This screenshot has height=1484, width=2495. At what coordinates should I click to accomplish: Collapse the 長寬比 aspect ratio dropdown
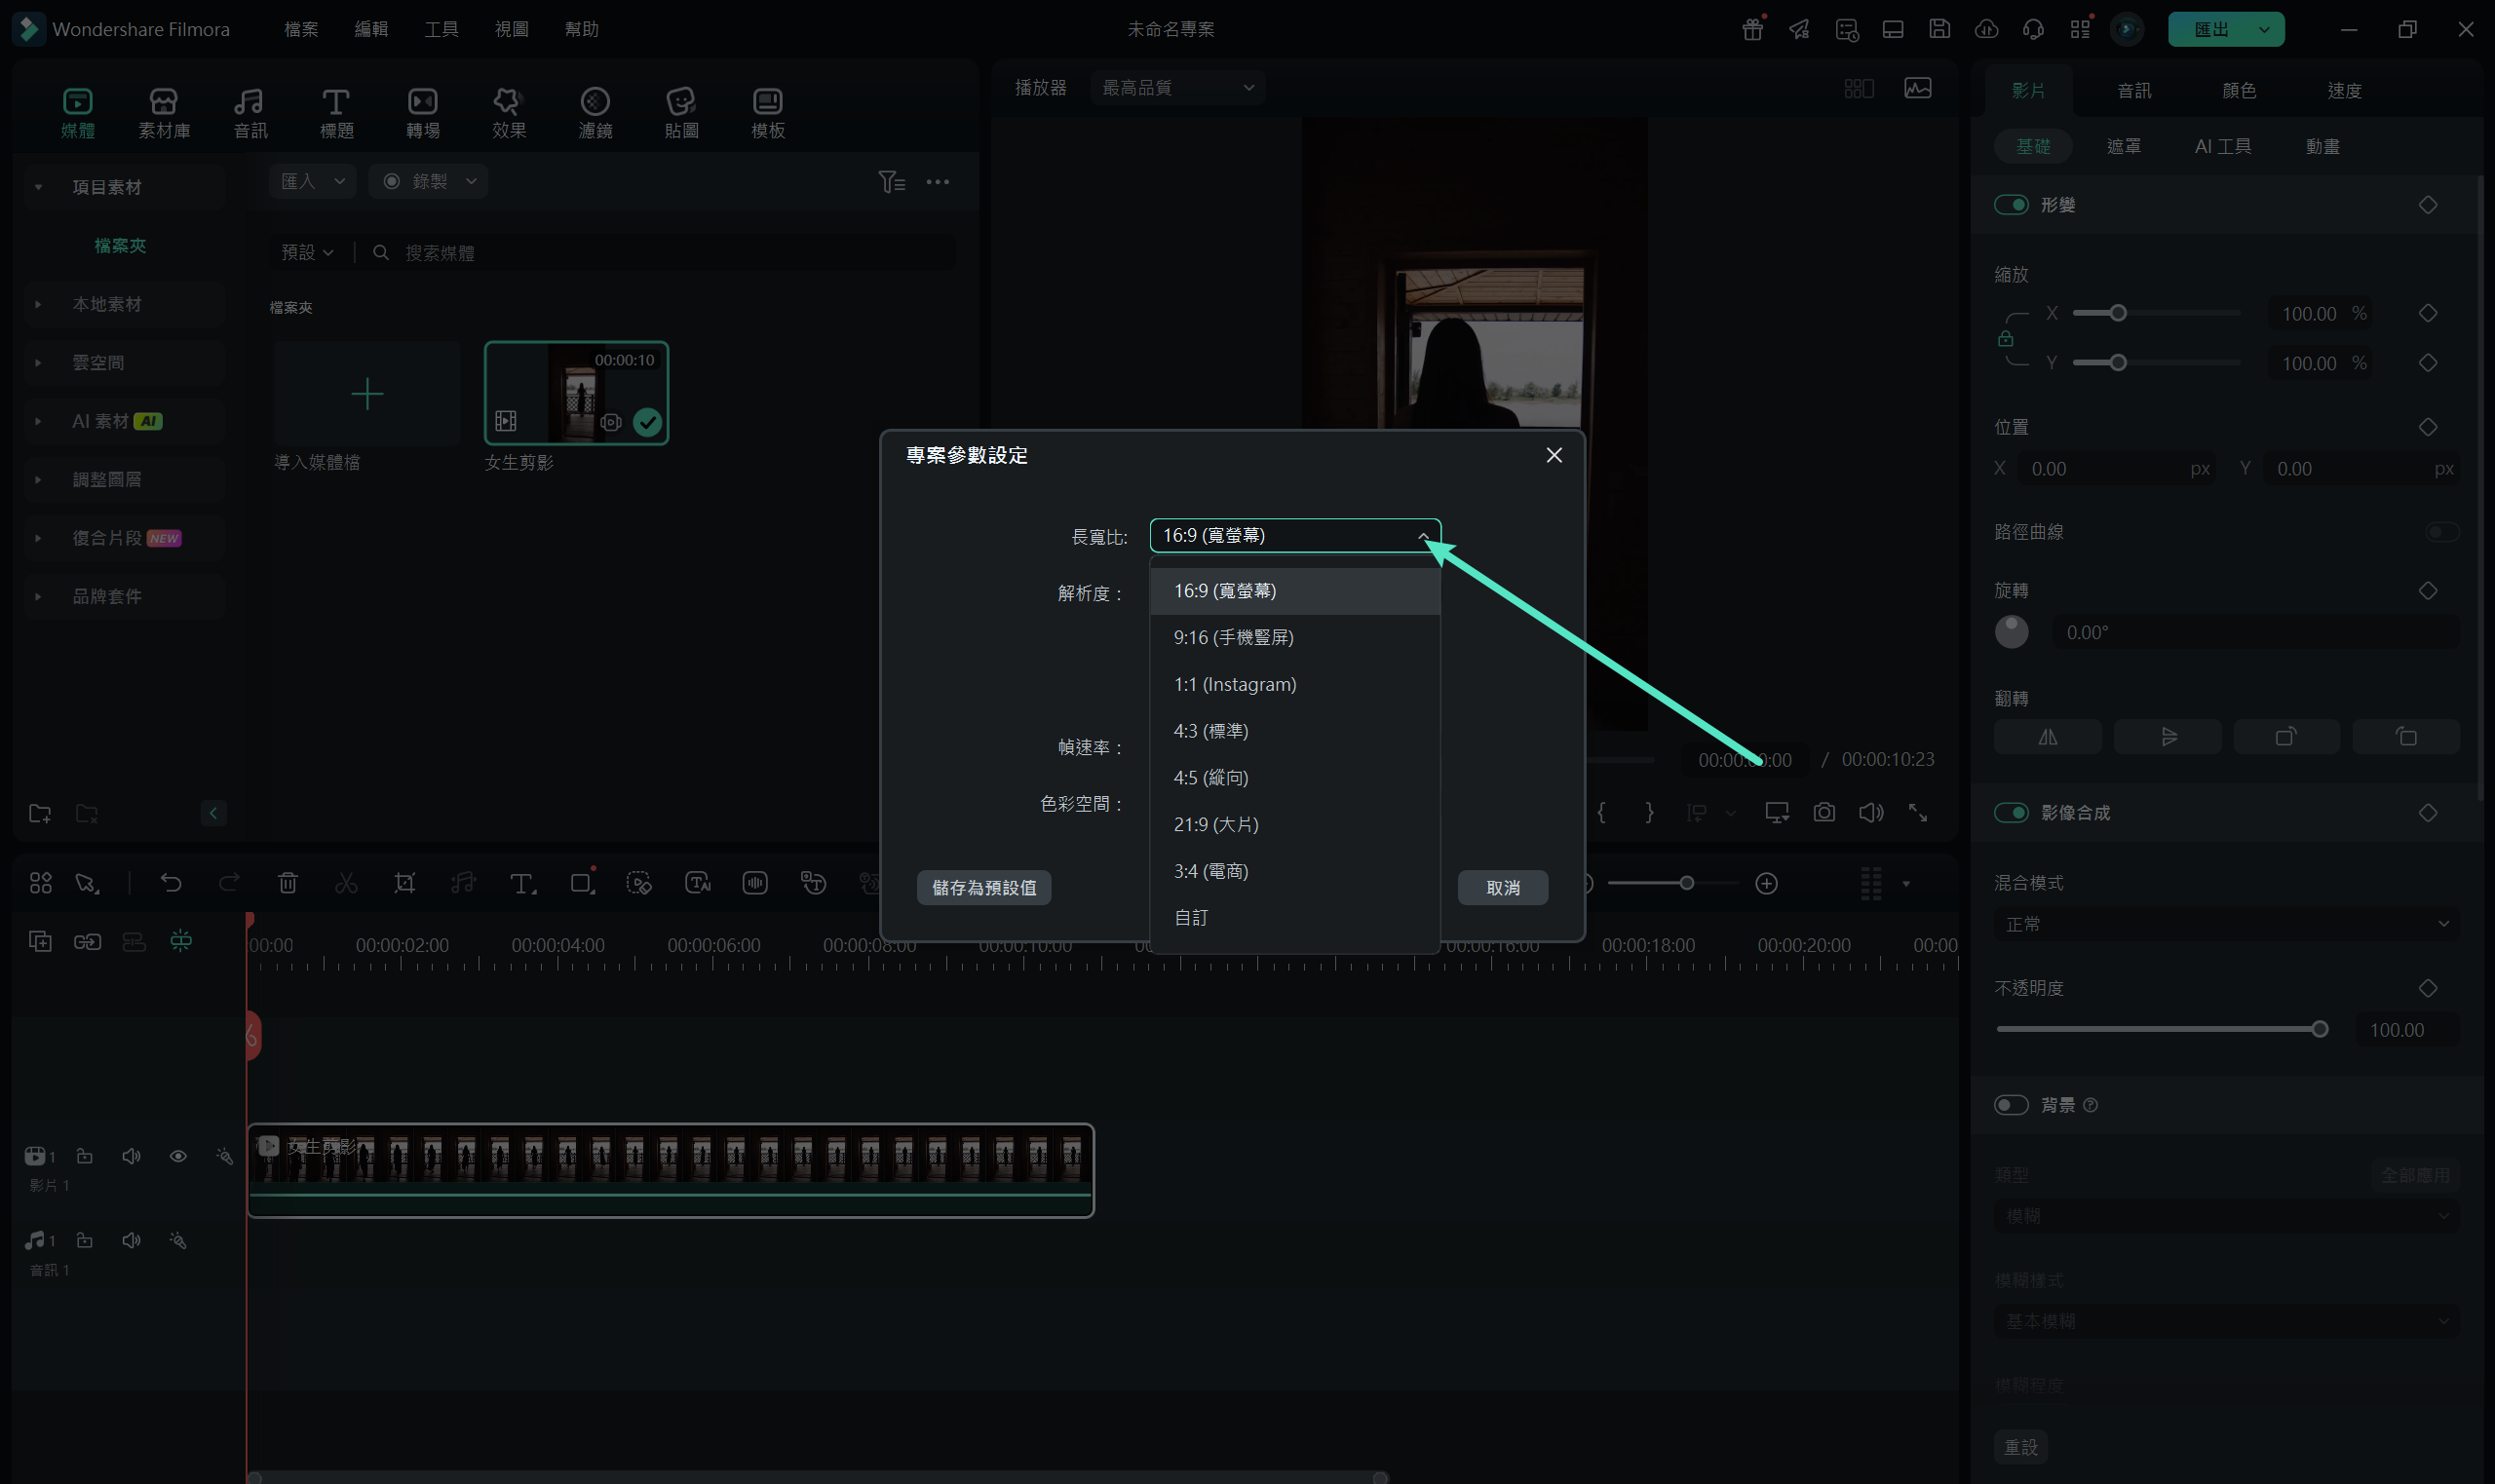tap(1295, 536)
